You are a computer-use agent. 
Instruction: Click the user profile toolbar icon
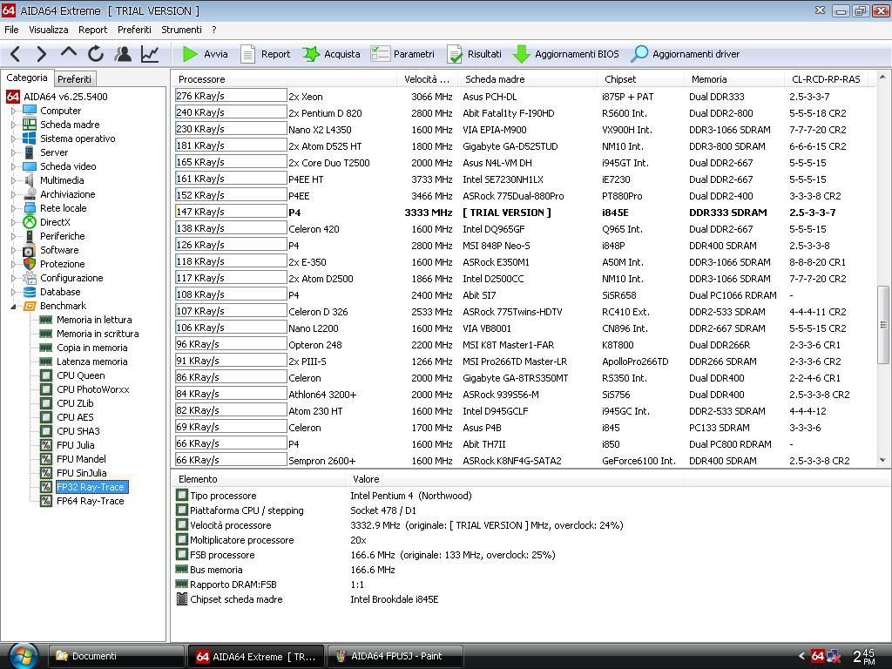[x=123, y=54]
